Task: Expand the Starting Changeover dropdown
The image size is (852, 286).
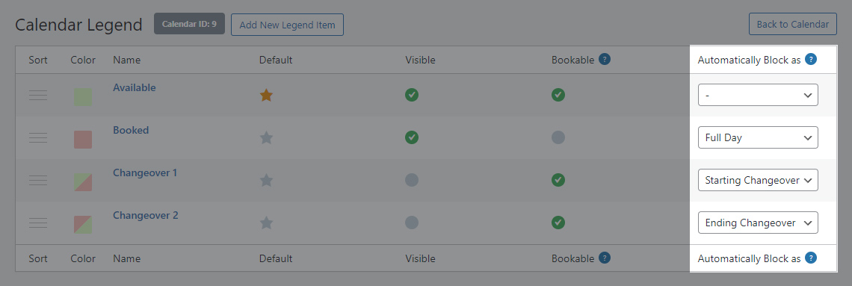Action: [758, 180]
